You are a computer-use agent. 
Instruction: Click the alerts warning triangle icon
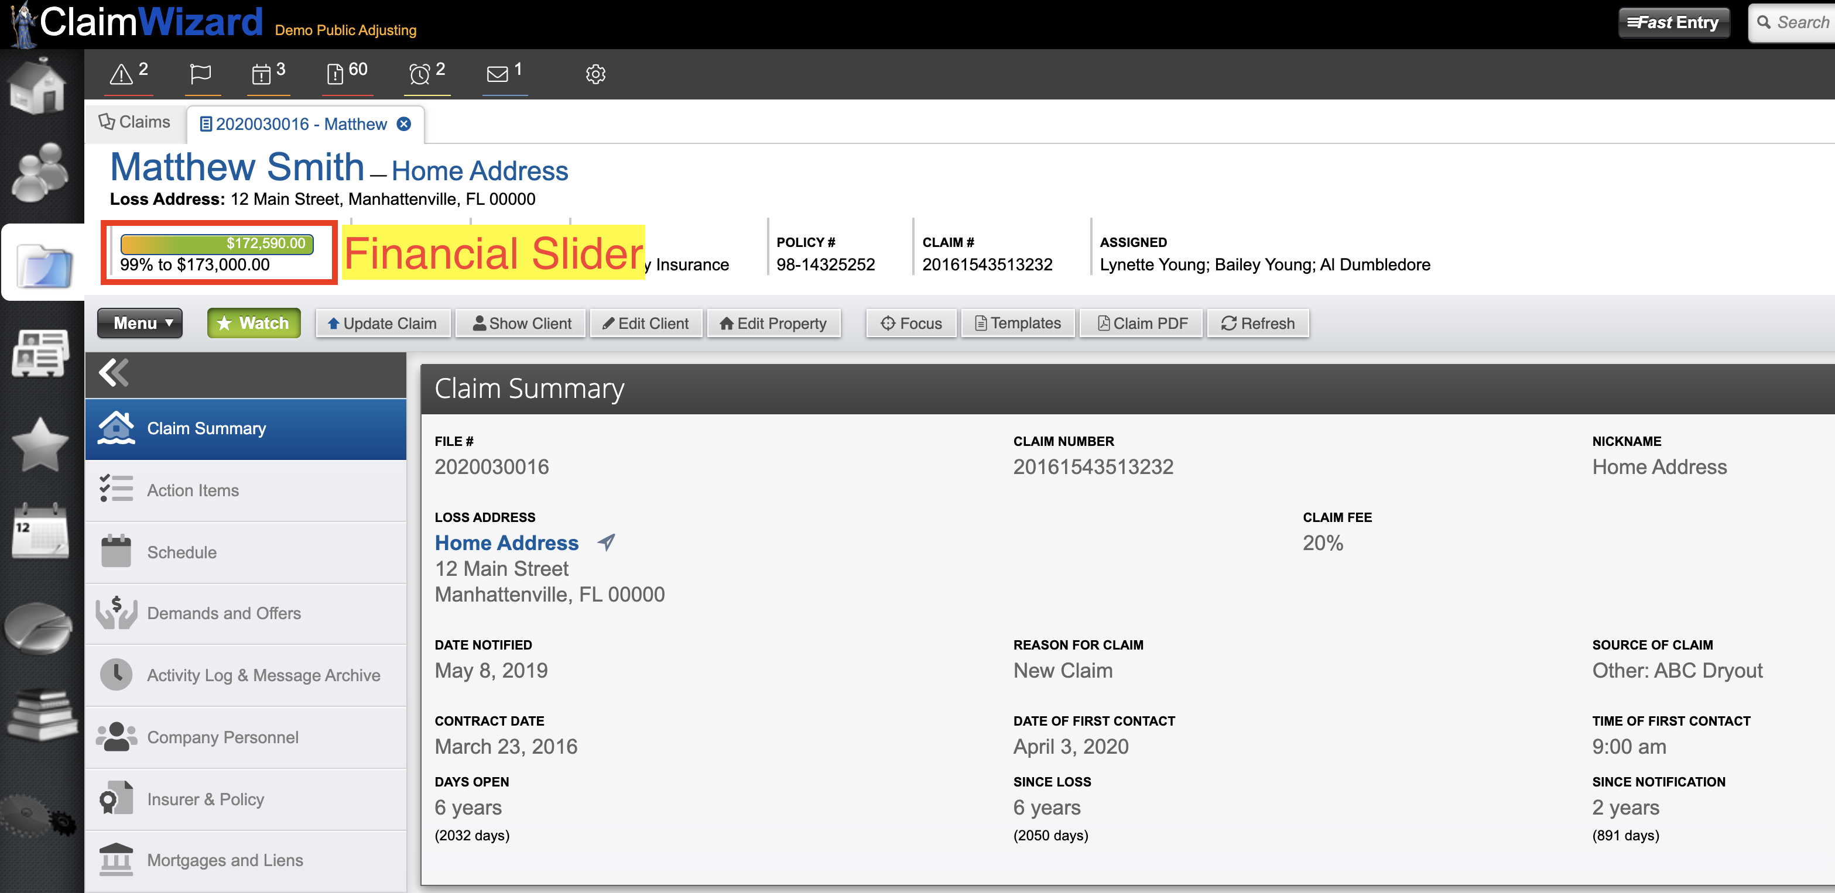pos(121,74)
